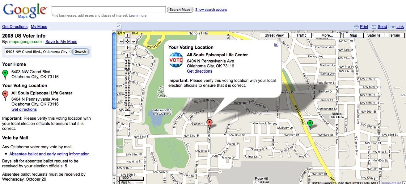Image resolution: width=406 pixels, height=184 pixels.
Task: Close the Your Voting Location popup
Action: [276, 45]
